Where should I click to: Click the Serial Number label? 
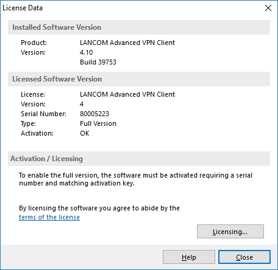(43, 114)
